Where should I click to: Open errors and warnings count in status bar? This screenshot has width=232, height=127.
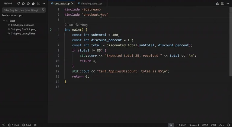pos(14,125)
